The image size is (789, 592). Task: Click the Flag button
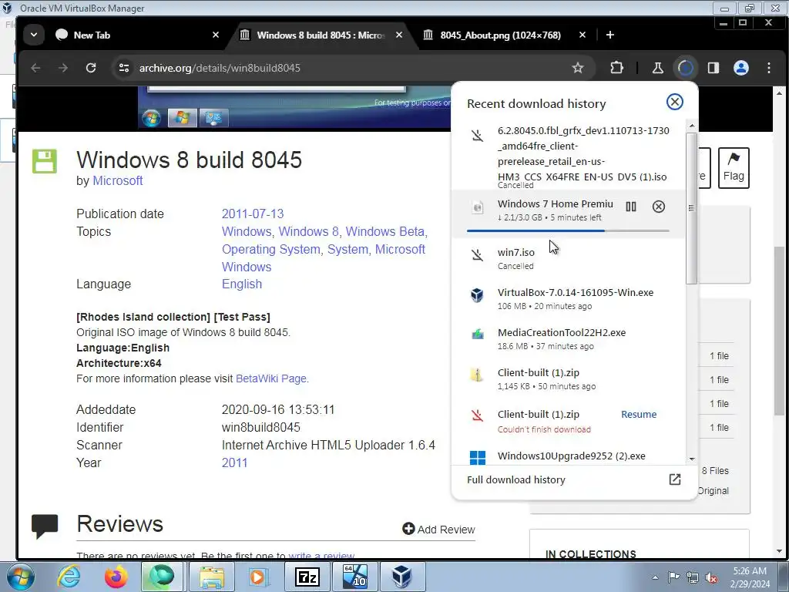pos(734,167)
